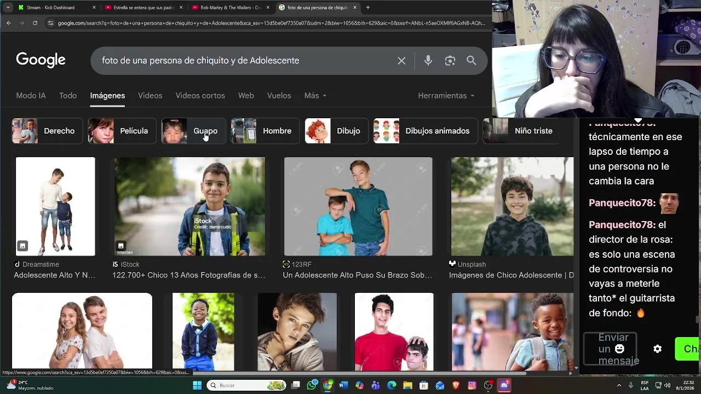Open the 123RF two boys image
The image size is (701, 394).
(358, 206)
